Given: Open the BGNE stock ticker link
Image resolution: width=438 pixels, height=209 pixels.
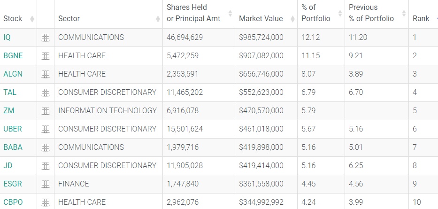Looking at the screenshot, I should coord(13,56).
